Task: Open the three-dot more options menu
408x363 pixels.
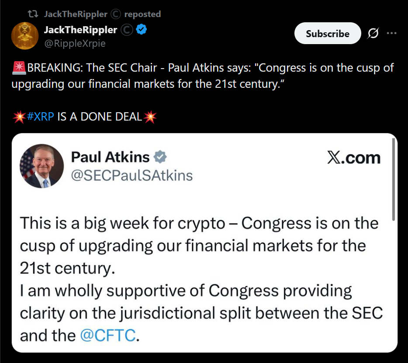Action: 392,33
